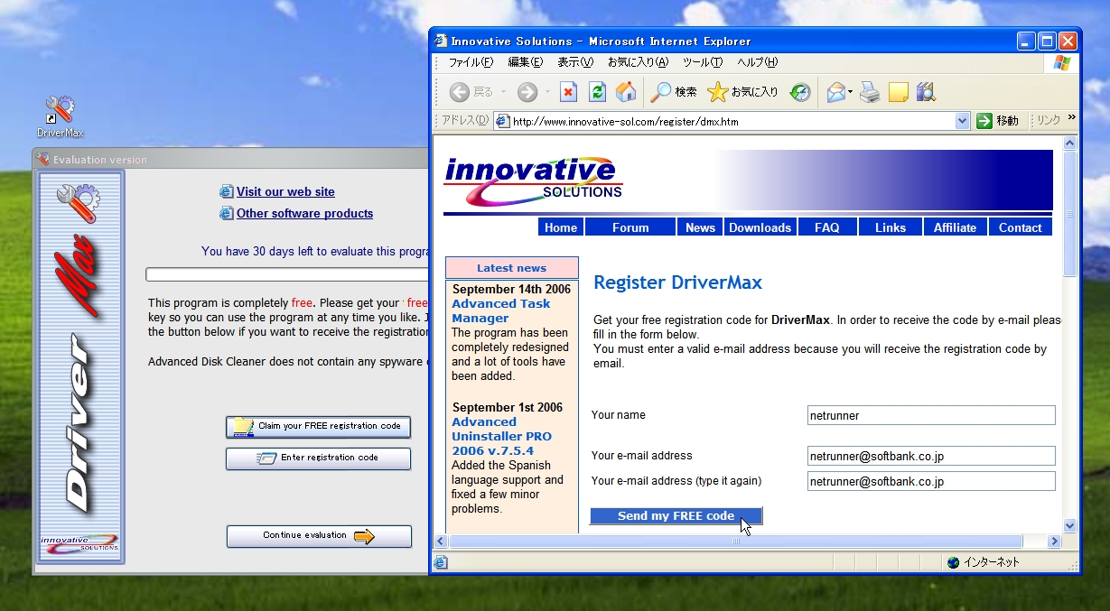The image size is (1110, 611).
Task: Click Send my FREE code button
Action: 676,515
